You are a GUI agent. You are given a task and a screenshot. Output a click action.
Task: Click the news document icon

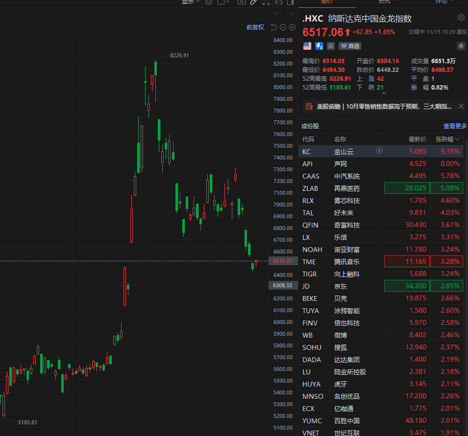[309, 106]
